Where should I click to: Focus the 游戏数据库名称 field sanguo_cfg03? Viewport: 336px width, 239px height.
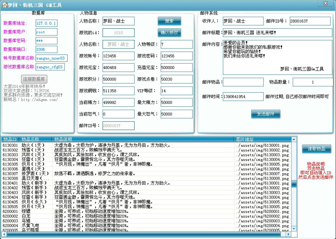50,67
